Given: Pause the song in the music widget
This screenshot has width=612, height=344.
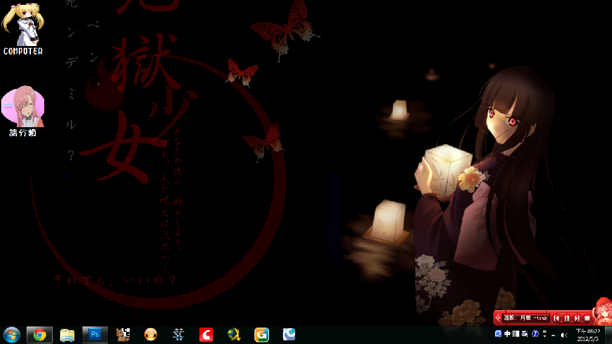Looking at the screenshot, I should tap(567, 318).
